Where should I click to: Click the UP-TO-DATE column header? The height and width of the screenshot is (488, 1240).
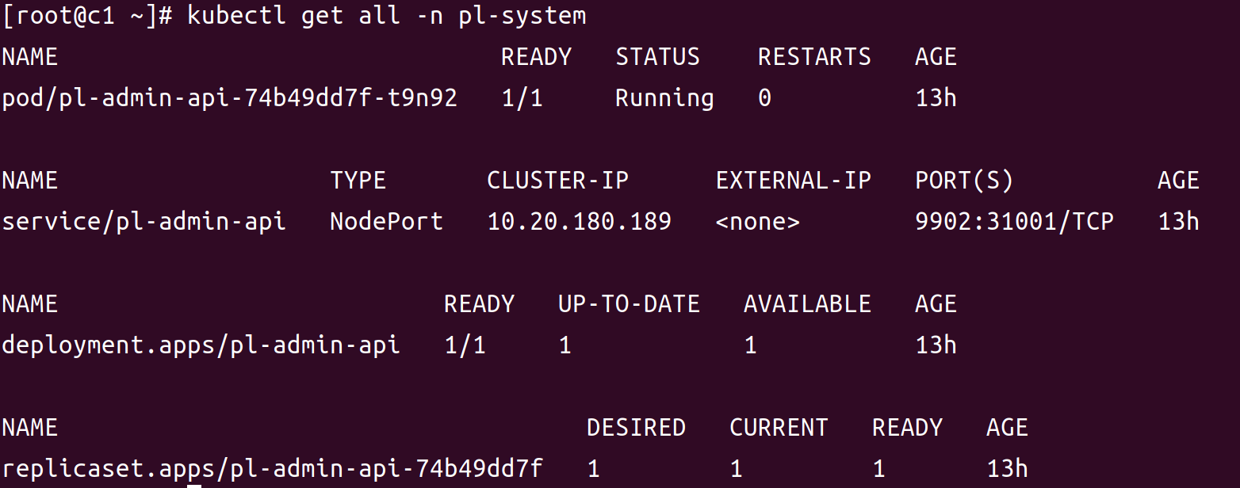click(x=629, y=304)
